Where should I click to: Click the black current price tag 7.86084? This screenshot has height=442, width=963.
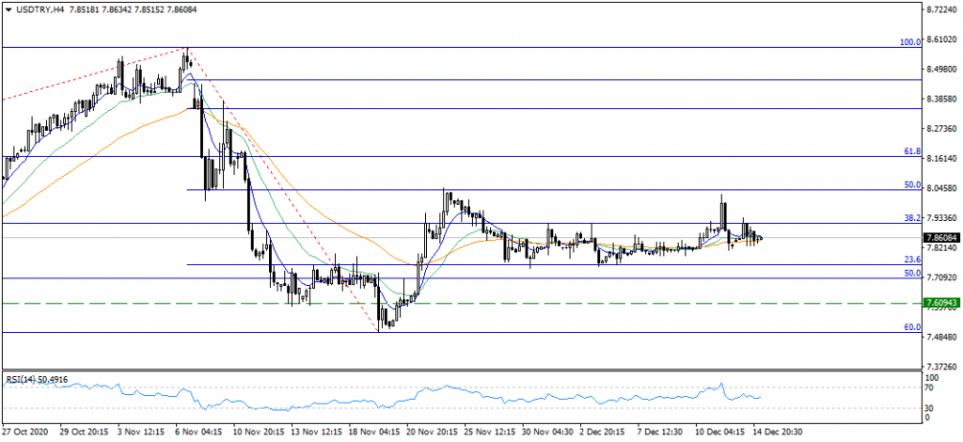point(941,238)
